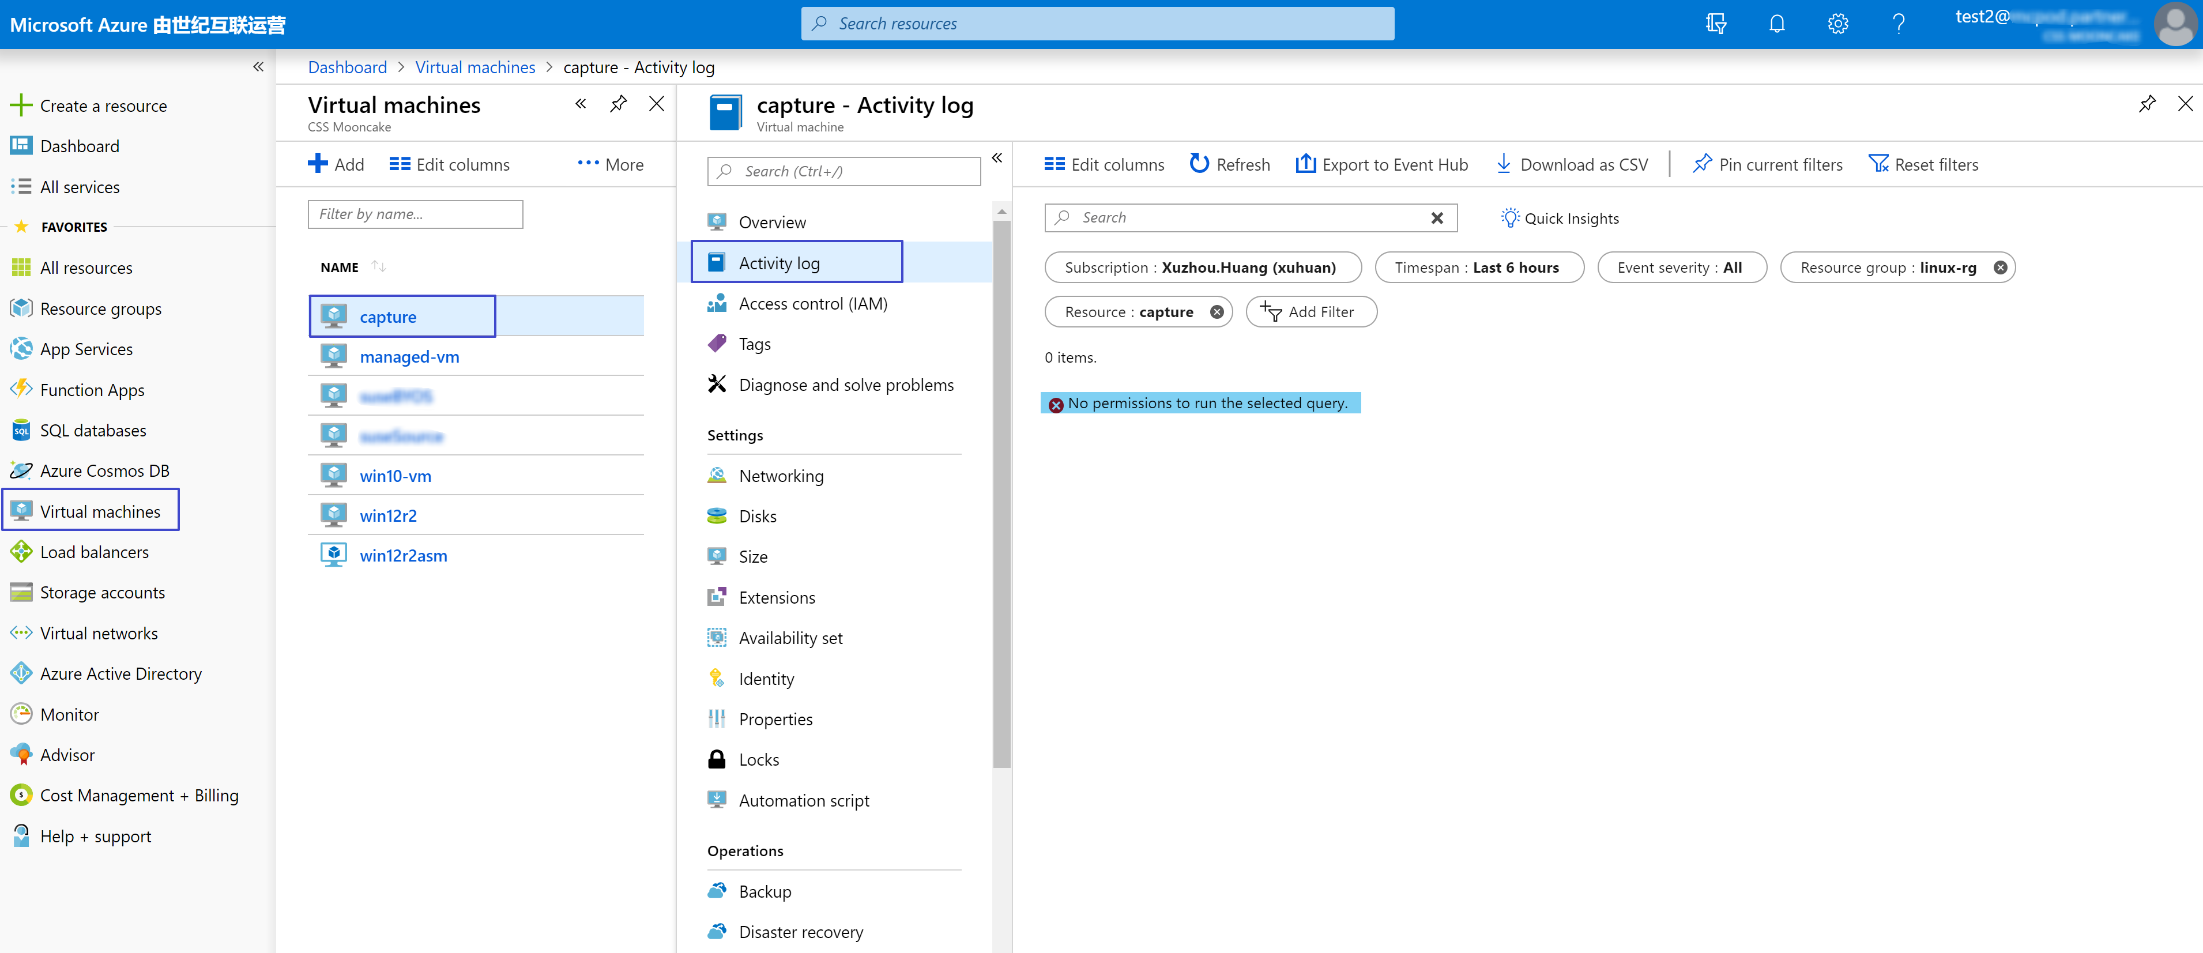Screen dimensions: 2203x953
Task: Open the Event severity All filter
Action: pos(1681,268)
